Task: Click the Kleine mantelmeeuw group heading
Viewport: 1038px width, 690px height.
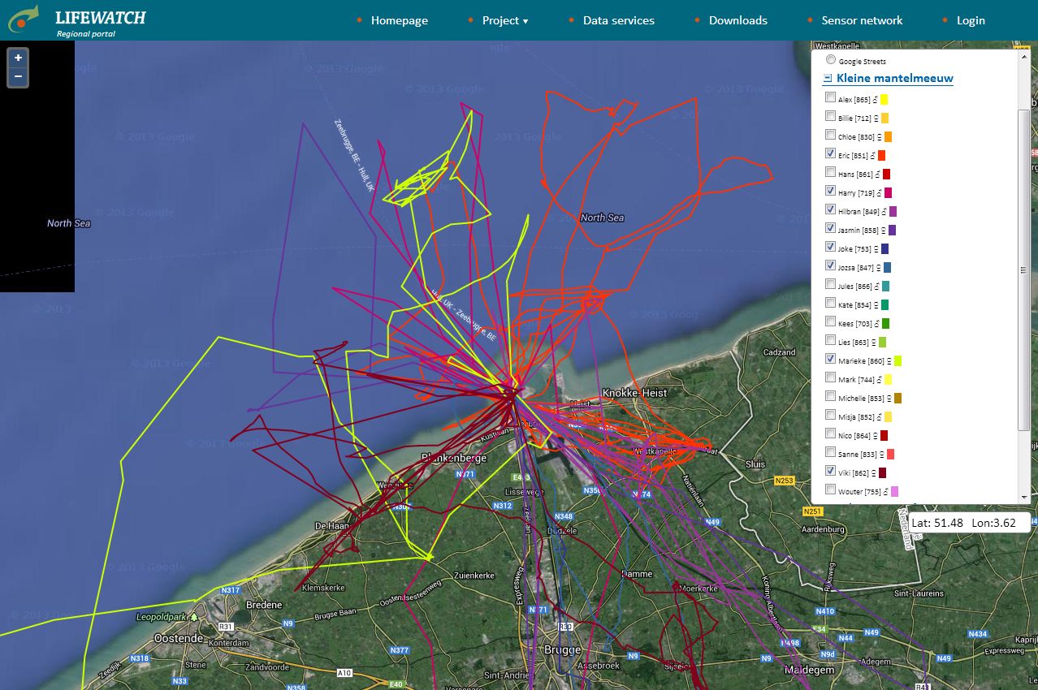Action: tap(894, 78)
